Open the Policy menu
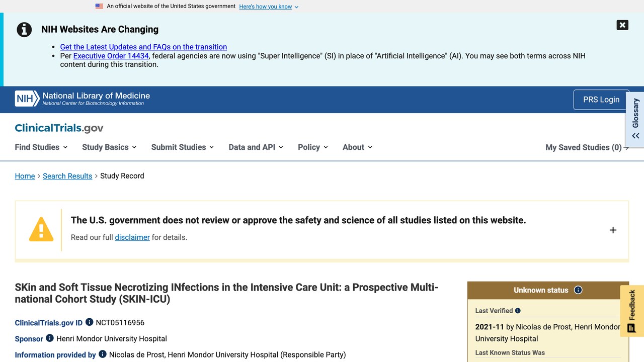The width and height of the screenshot is (644, 362). point(313,147)
